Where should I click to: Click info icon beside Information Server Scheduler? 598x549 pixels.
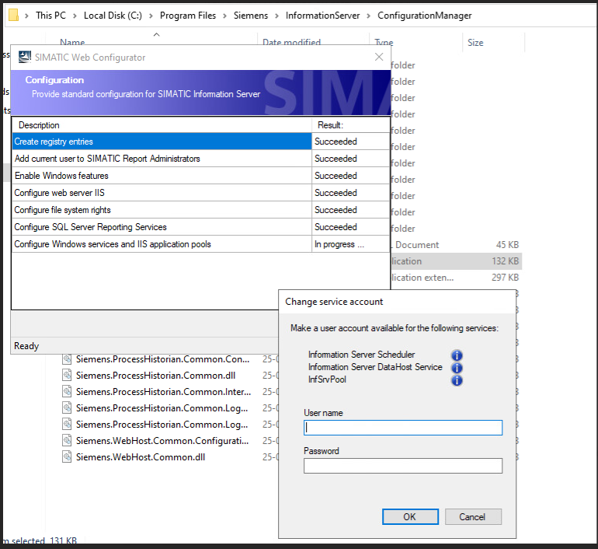pyautogui.click(x=457, y=355)
